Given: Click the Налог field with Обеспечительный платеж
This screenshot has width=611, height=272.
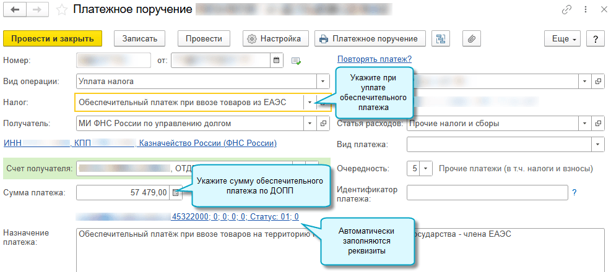Looking at the screenshot, I should [189, 103].
